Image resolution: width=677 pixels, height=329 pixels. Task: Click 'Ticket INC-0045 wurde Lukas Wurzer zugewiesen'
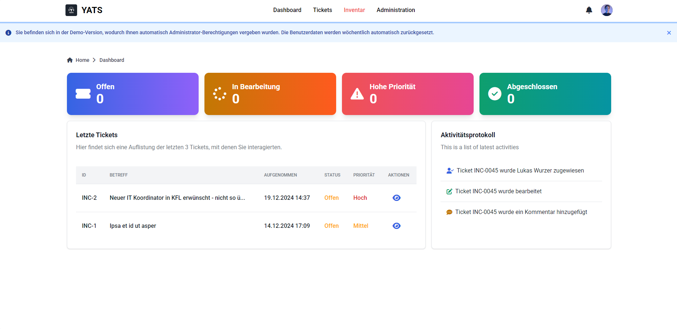(x=520, y=171)
